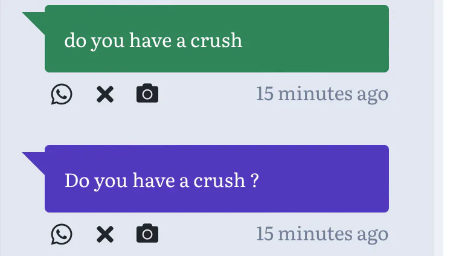Screen dimensions: 453x256
Task: Share the green message via WhatsApp icon
Action: click(62, 94)
